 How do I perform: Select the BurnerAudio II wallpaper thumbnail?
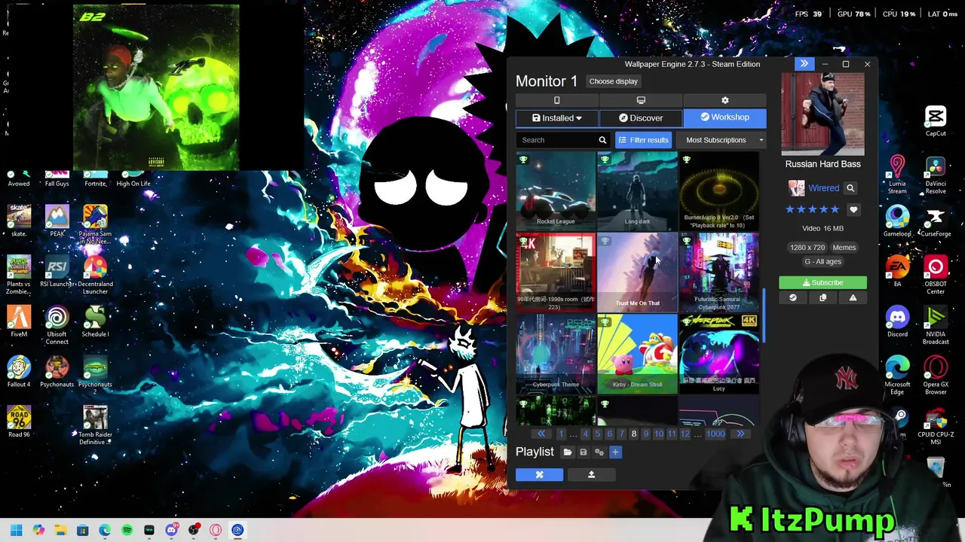[718, 190]
